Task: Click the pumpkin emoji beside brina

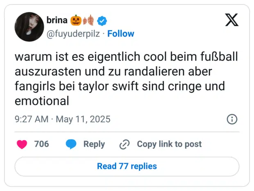Action: click(x=76, y=20)
